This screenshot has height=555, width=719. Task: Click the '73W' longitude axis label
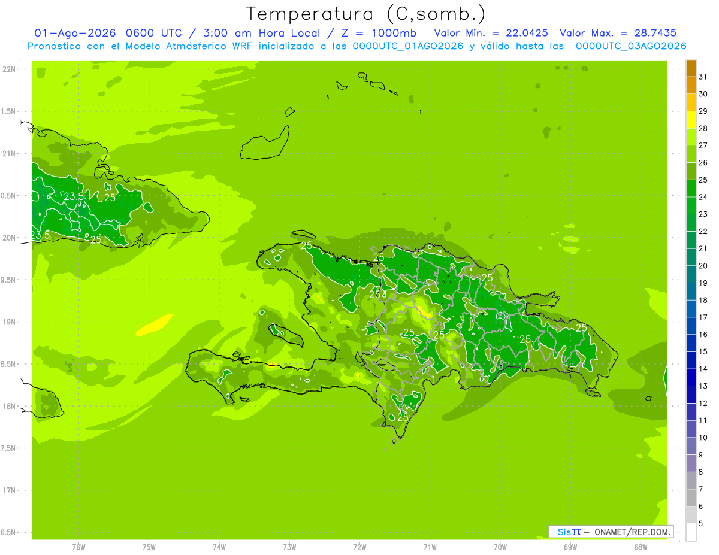tap(289, 547)
